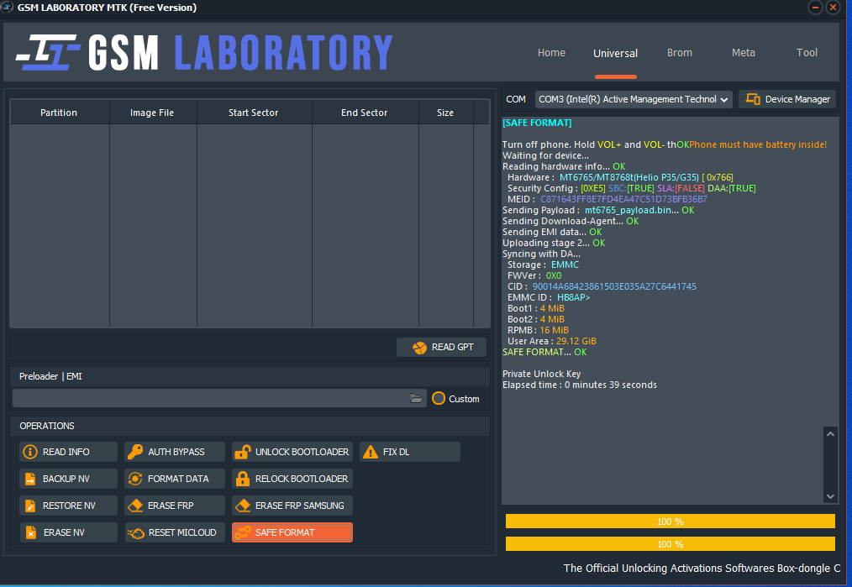
Task: Click the READ INFO button label
Action: (x=66, y=452)
